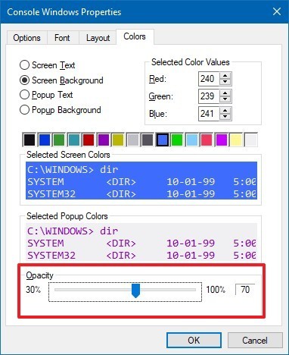Viewport: 289px width, 355px height.
Task: Go to the Layout tab
Action: coord(98,38)
